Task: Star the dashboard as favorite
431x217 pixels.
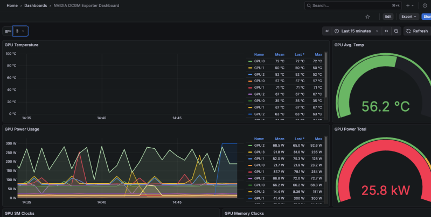Action: pyautogui.click(x=367, y=17)
